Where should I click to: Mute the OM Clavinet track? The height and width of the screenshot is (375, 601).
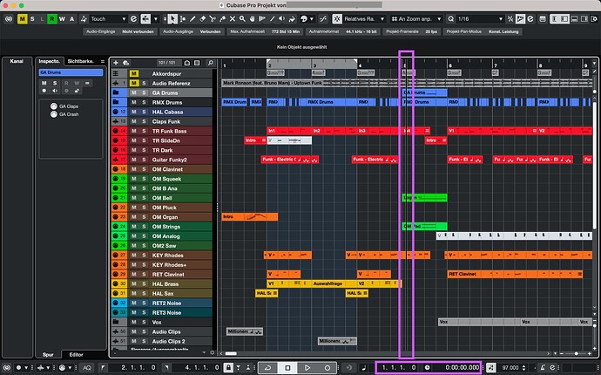coord(134,169)
